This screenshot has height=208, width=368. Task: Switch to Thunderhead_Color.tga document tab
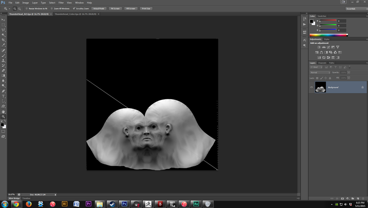pos(75,14)
